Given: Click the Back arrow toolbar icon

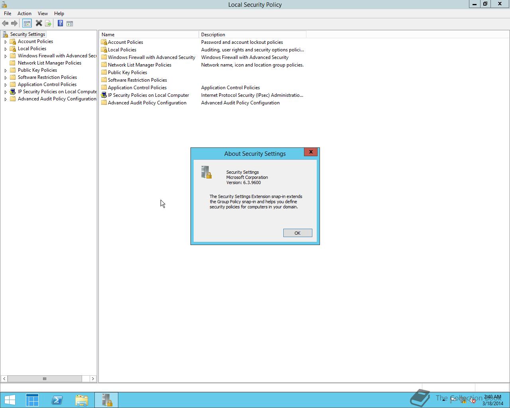Looking at the screenshot, I should (5, 24).
